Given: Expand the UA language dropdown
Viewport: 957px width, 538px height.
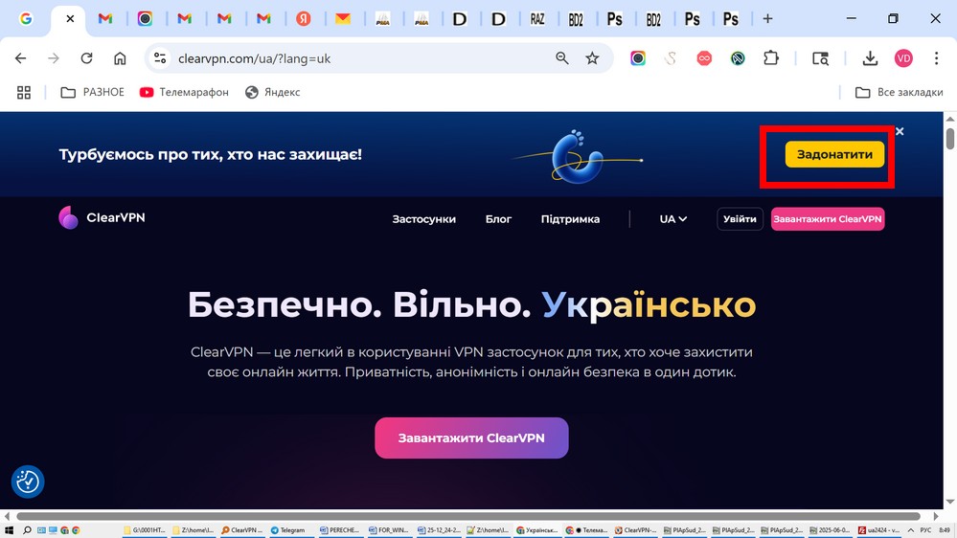Looking at the screenshot, I should pos(673,219).
